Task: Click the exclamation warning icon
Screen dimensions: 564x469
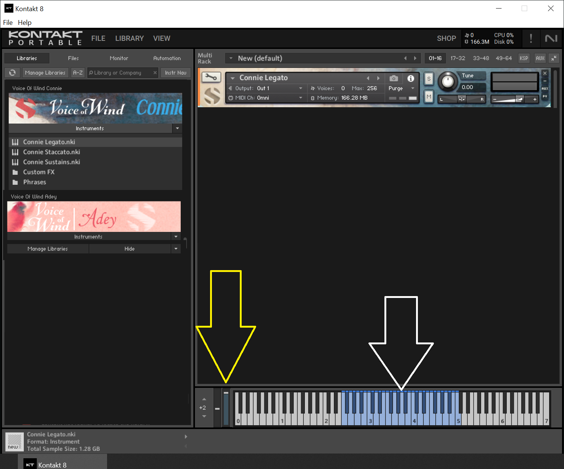Action: (531, 38)
